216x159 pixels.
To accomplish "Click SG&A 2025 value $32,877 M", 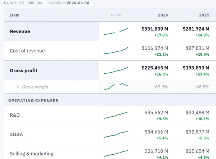I will pos(198,132).
